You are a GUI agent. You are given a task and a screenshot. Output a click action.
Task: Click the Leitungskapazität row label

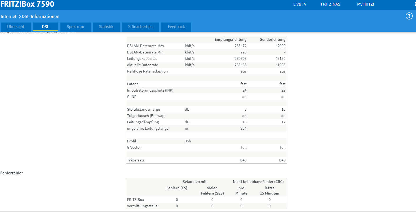(x=142, y=58)
